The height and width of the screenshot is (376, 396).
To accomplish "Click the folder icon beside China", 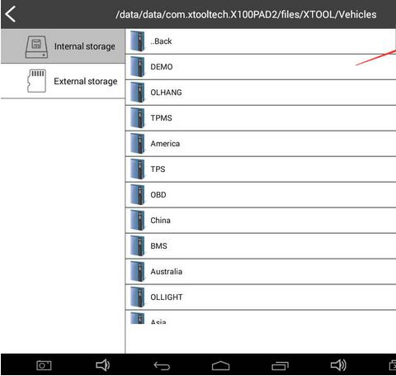I will point(137,221).
